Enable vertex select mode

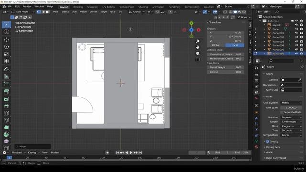(x=39, y=12)
